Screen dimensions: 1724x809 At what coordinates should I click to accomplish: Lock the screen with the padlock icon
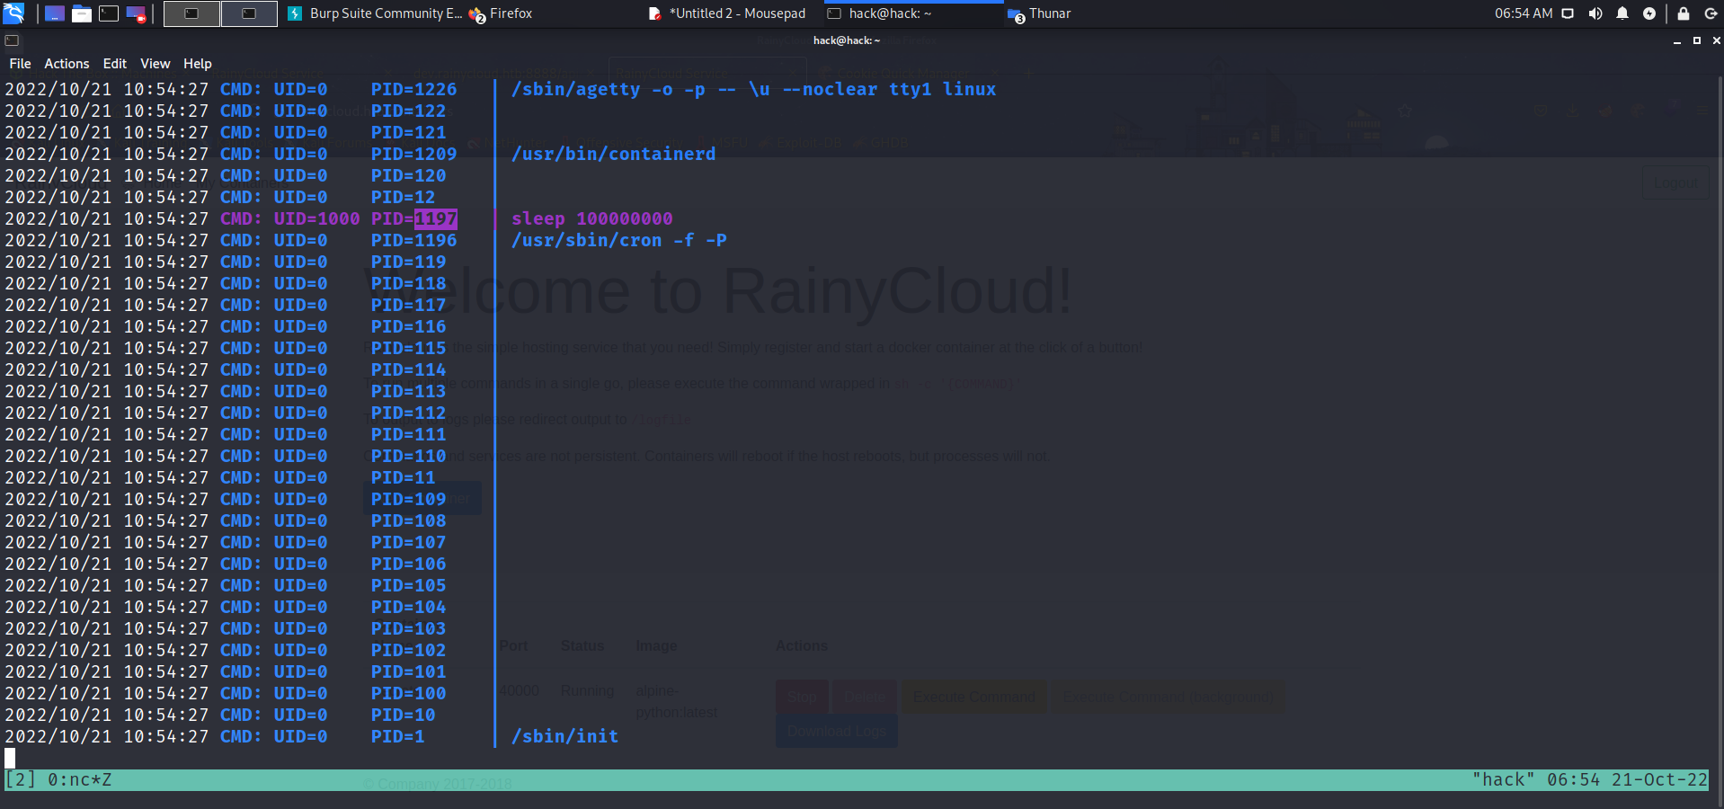(x=1684, y=13)
